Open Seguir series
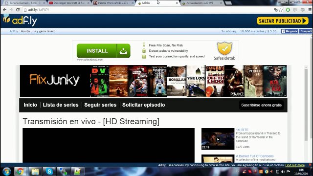313x176 pixels. pos(100,105)
